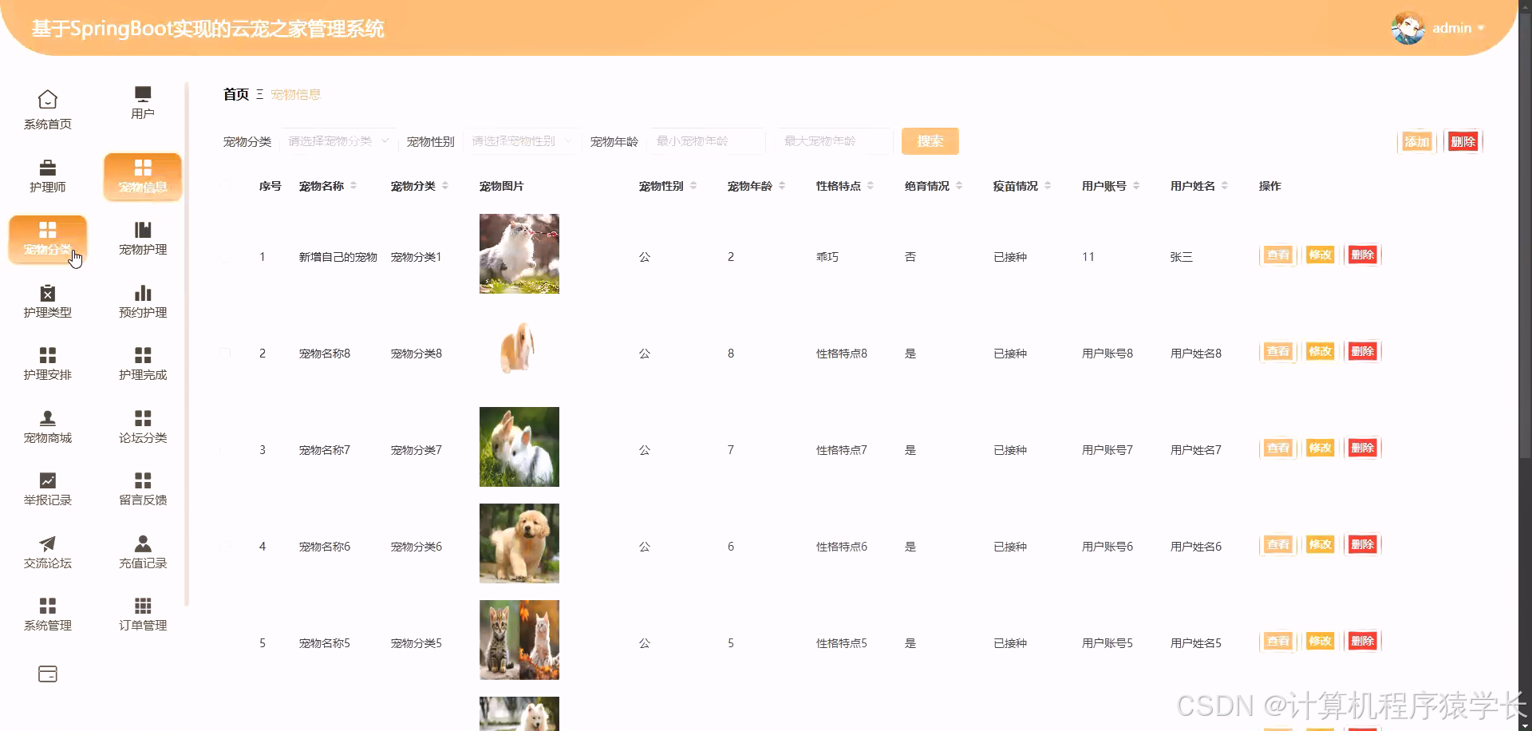Click the 宠物护理 pet care icon

click(x=142, y=239)
